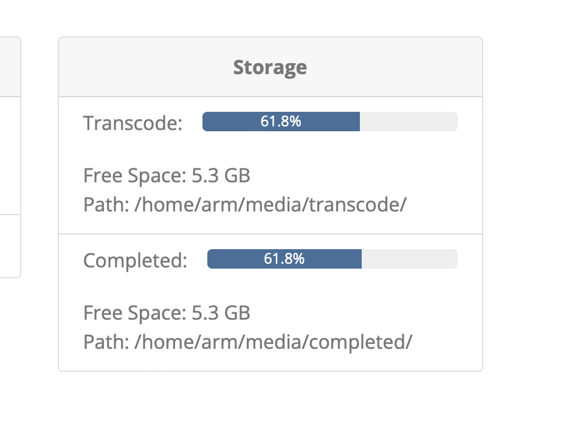
Task: Select the 61.8% label inside Completed bar
Action: click(284, 259)
